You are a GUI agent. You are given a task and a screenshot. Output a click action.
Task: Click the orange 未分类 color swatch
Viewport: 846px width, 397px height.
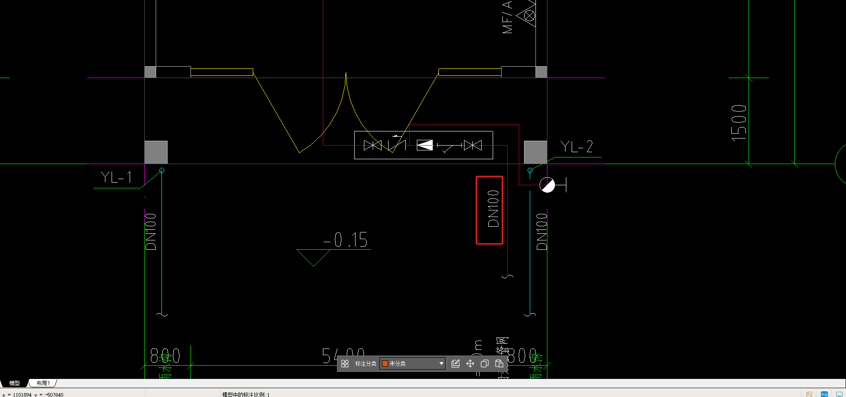[385, 363]
